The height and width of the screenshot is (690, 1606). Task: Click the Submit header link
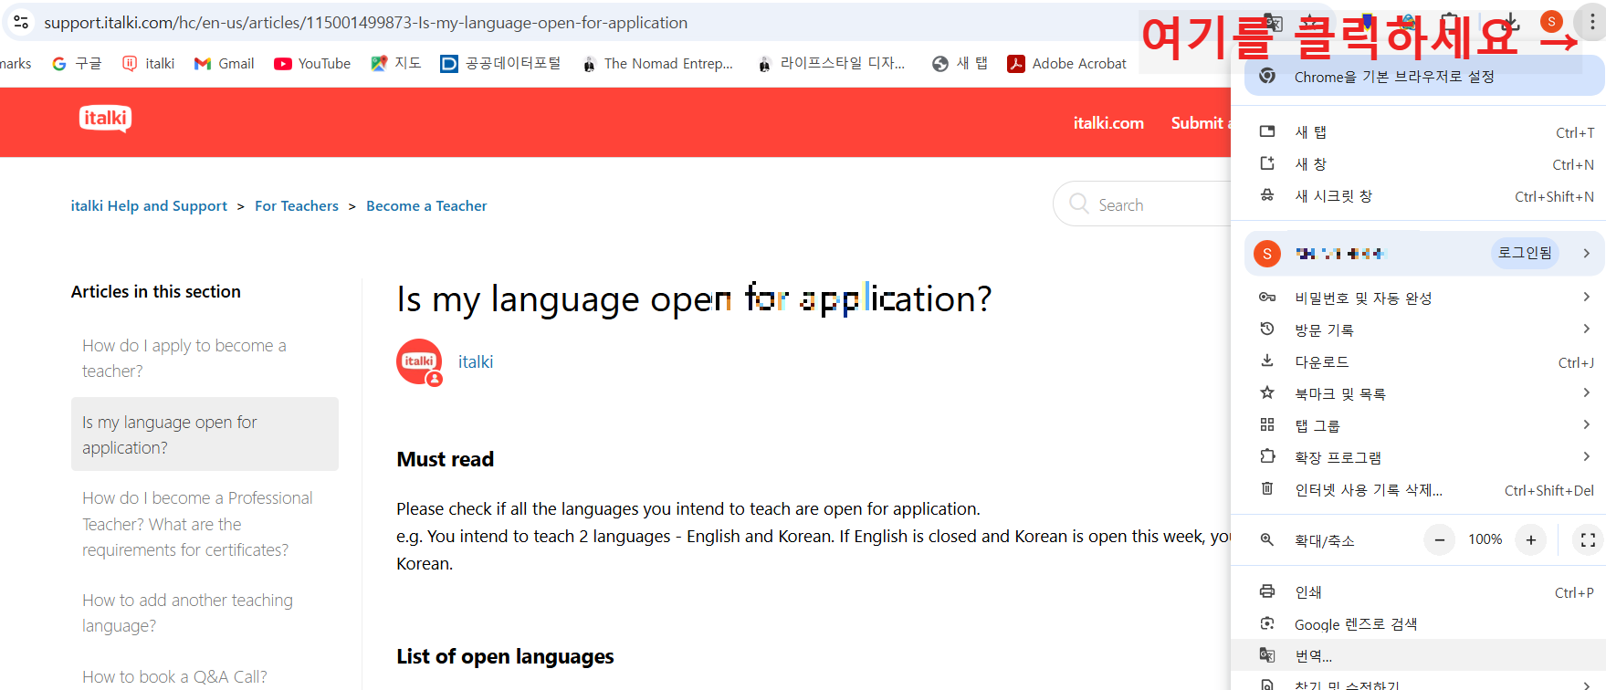click(1201, 122)
